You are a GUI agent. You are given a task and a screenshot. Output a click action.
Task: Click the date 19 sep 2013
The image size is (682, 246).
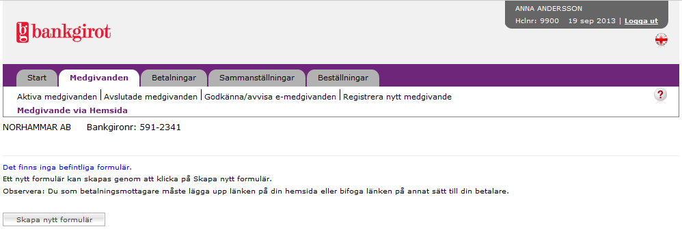click(x=592, y=21)
